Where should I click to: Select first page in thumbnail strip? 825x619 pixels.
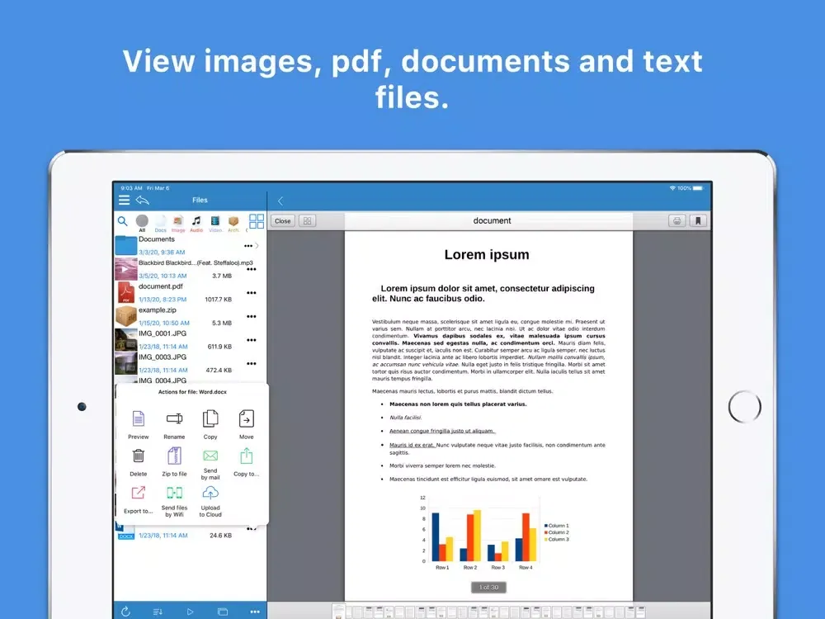coord(338,611)
